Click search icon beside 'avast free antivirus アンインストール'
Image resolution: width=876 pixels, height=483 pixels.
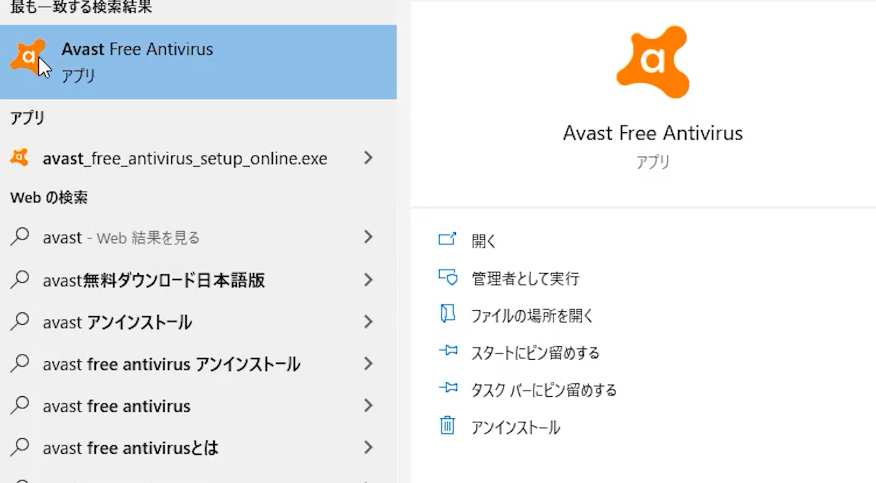[x=20, y=363]
